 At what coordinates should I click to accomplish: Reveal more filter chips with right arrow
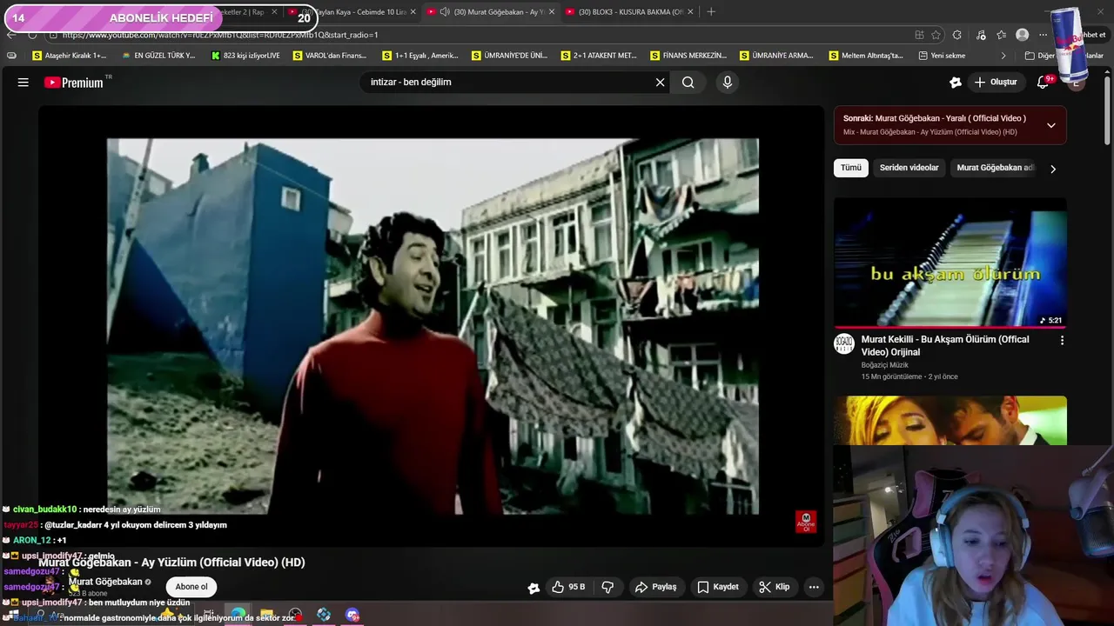pos(1053,169)
